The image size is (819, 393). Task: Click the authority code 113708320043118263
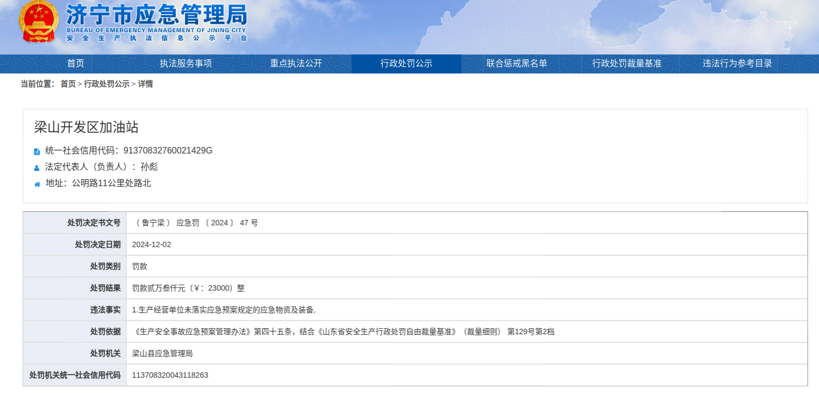pyautogui.click(x=170, y=375)
